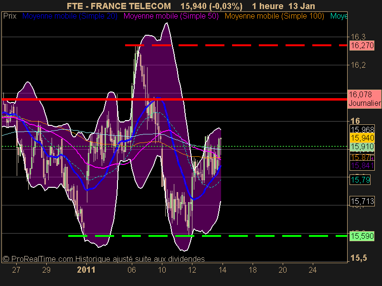Click the chart title 'FTE - FRANCE TELECOM'
Image resolution: width=382 pixels, height=286 pixels.
point(119,6)
